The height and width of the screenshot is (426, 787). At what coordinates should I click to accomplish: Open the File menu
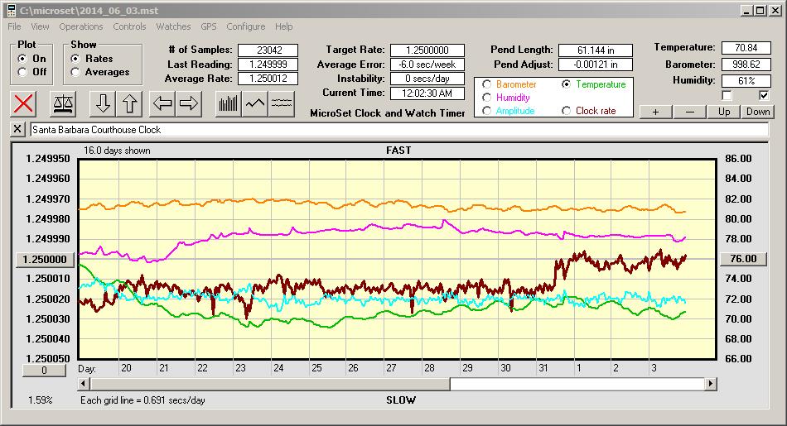(14, 26)
